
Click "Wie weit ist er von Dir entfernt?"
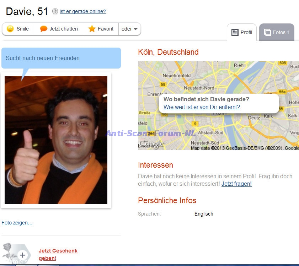coord(202,107)
